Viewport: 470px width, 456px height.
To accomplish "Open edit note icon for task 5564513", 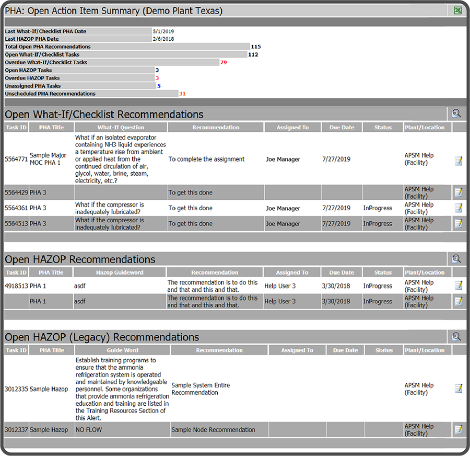I will 459,224.
